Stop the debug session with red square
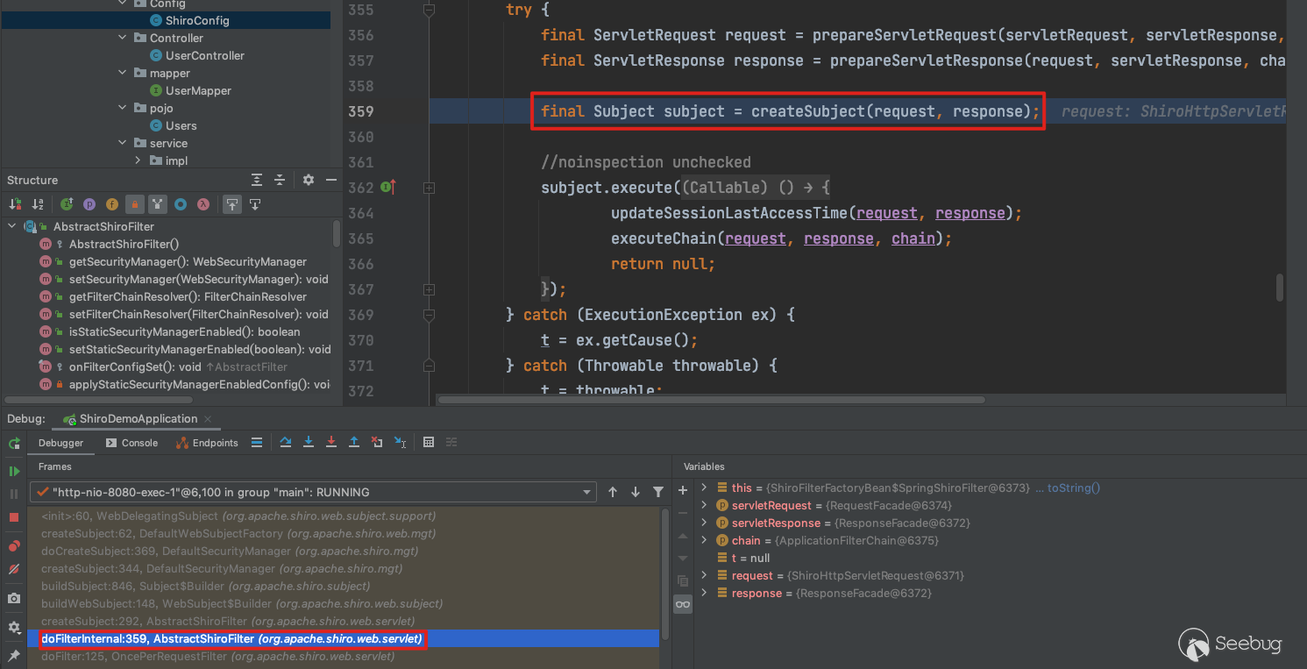Viewport: 1307px width, 669px height. pyautogui.click(x=14, y=517)
